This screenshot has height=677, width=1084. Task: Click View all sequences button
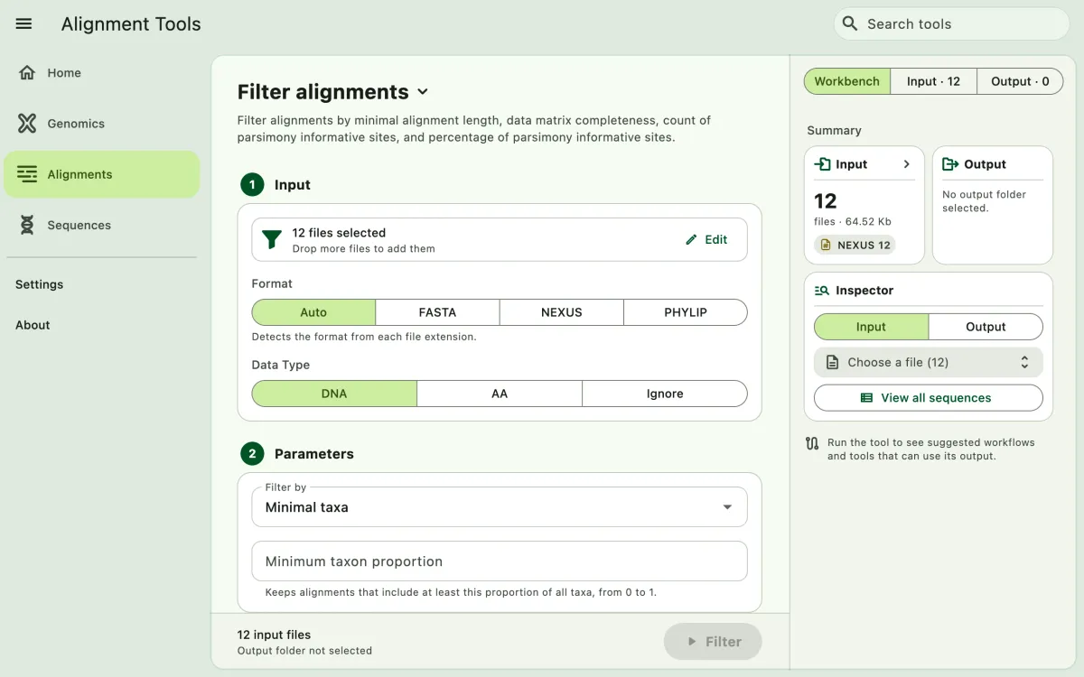click(x=929, y=398)
